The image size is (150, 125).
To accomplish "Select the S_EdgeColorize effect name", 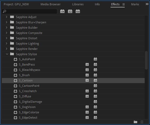I will 29,112.
